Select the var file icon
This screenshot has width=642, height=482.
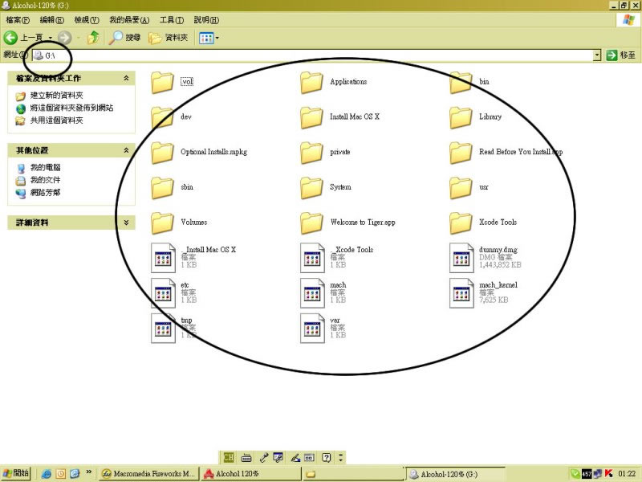click(312, 329)
